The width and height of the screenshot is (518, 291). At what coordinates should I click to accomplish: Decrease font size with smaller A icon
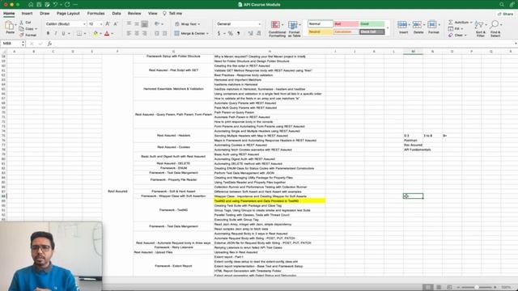pos(115,23)
